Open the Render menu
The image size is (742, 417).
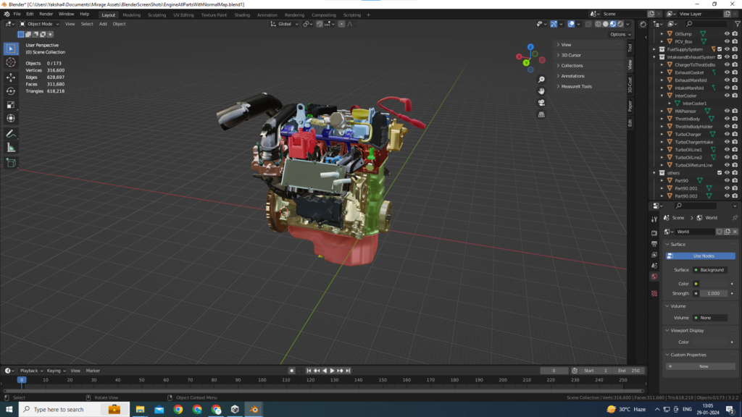[46, 14]
